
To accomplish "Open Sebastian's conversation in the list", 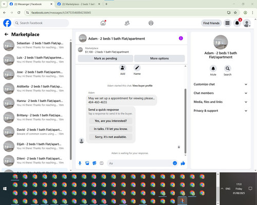I will 34,45.
